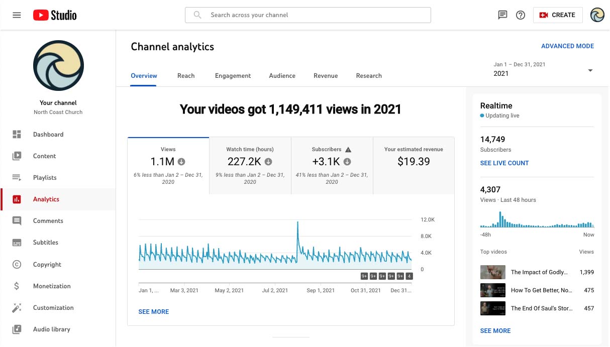Click the Subscribers down-arrow trend icon
This screenshot has width=610, height=347.
tap(347, 162)
